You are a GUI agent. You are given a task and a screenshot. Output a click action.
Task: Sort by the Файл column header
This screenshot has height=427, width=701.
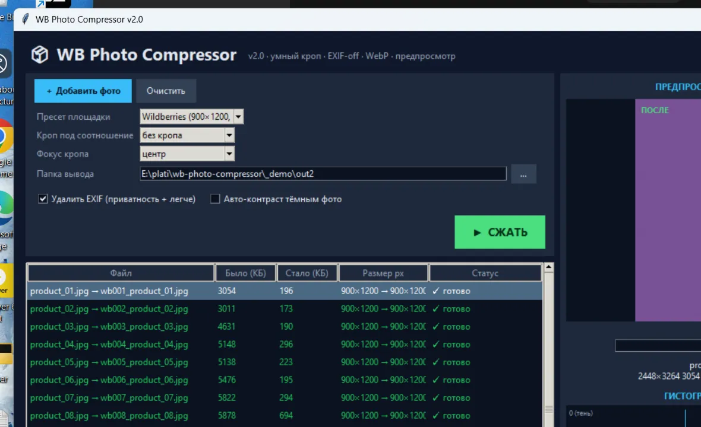tap(121, 273)
